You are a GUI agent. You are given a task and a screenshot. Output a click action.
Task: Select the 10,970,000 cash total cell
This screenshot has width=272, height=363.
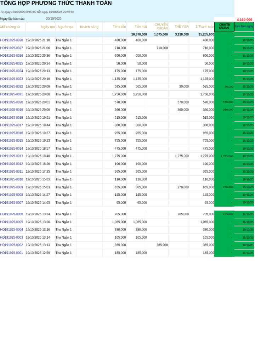[x=139, y=34]
